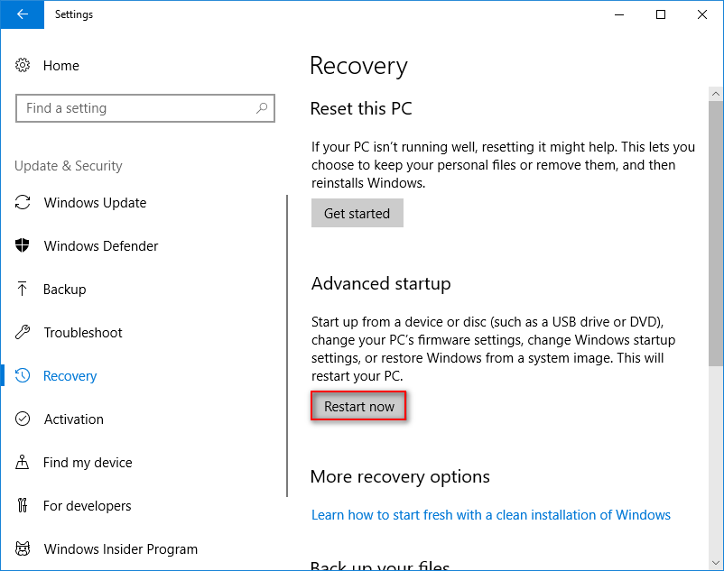Go to Backup settings
The height and width of the screenshot is (571, 724).
(x=65, y=290)
